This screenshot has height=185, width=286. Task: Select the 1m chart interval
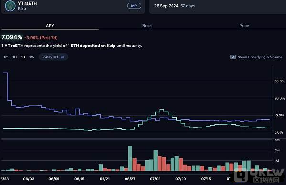(6, 57)
